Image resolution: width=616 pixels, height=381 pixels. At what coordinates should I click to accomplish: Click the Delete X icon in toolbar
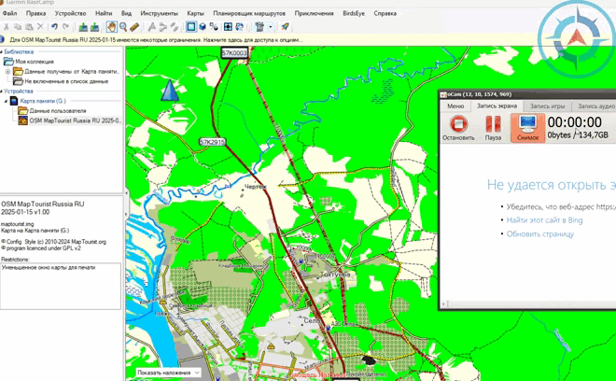tap(40, 27)
